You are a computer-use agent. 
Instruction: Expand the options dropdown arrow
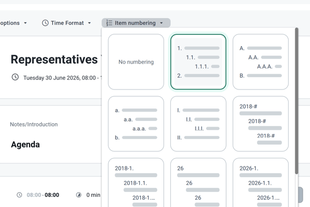coord(25,23)
